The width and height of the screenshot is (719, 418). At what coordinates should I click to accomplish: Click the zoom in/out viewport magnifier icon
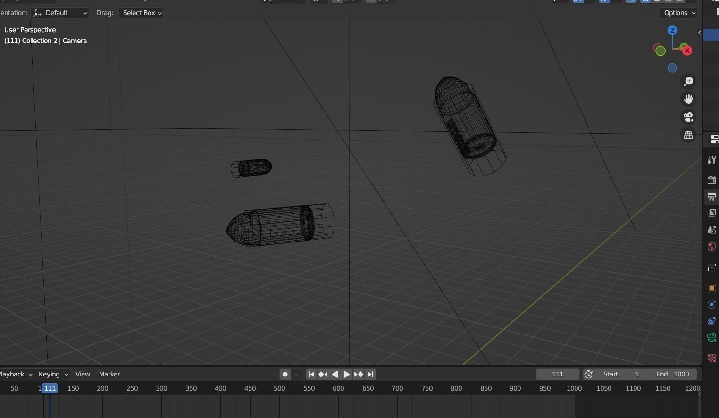pos(688,82)
